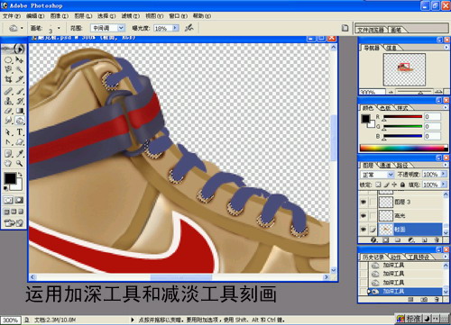451x325 pixels.
Task: Select the Zoom magnifier tool
Action: [x=20, y=163]
